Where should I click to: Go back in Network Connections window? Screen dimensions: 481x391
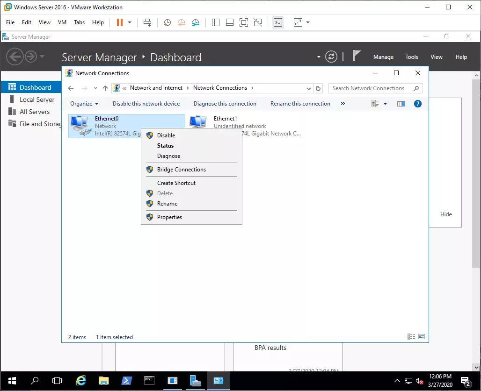click(x=71, y=88)
